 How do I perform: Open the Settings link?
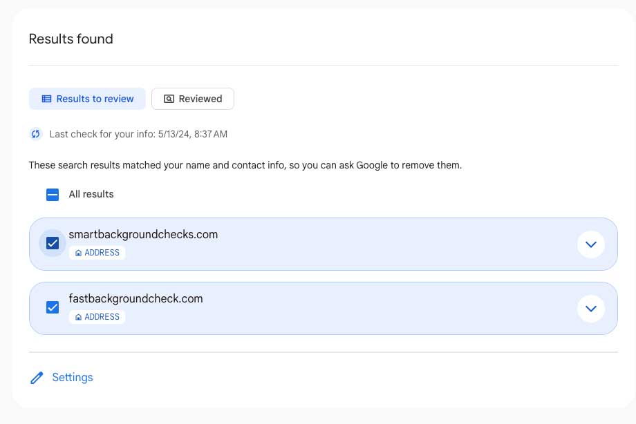tap(73, 378)
